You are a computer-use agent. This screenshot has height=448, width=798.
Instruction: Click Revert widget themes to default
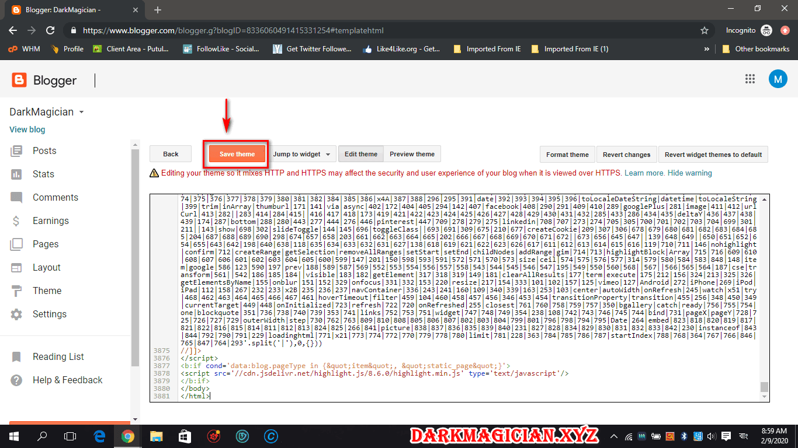[x=713, y=155]
